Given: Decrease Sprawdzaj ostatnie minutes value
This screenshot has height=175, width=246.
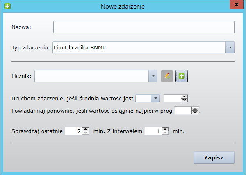Looking at the screenshot, I should click(86, 133).
